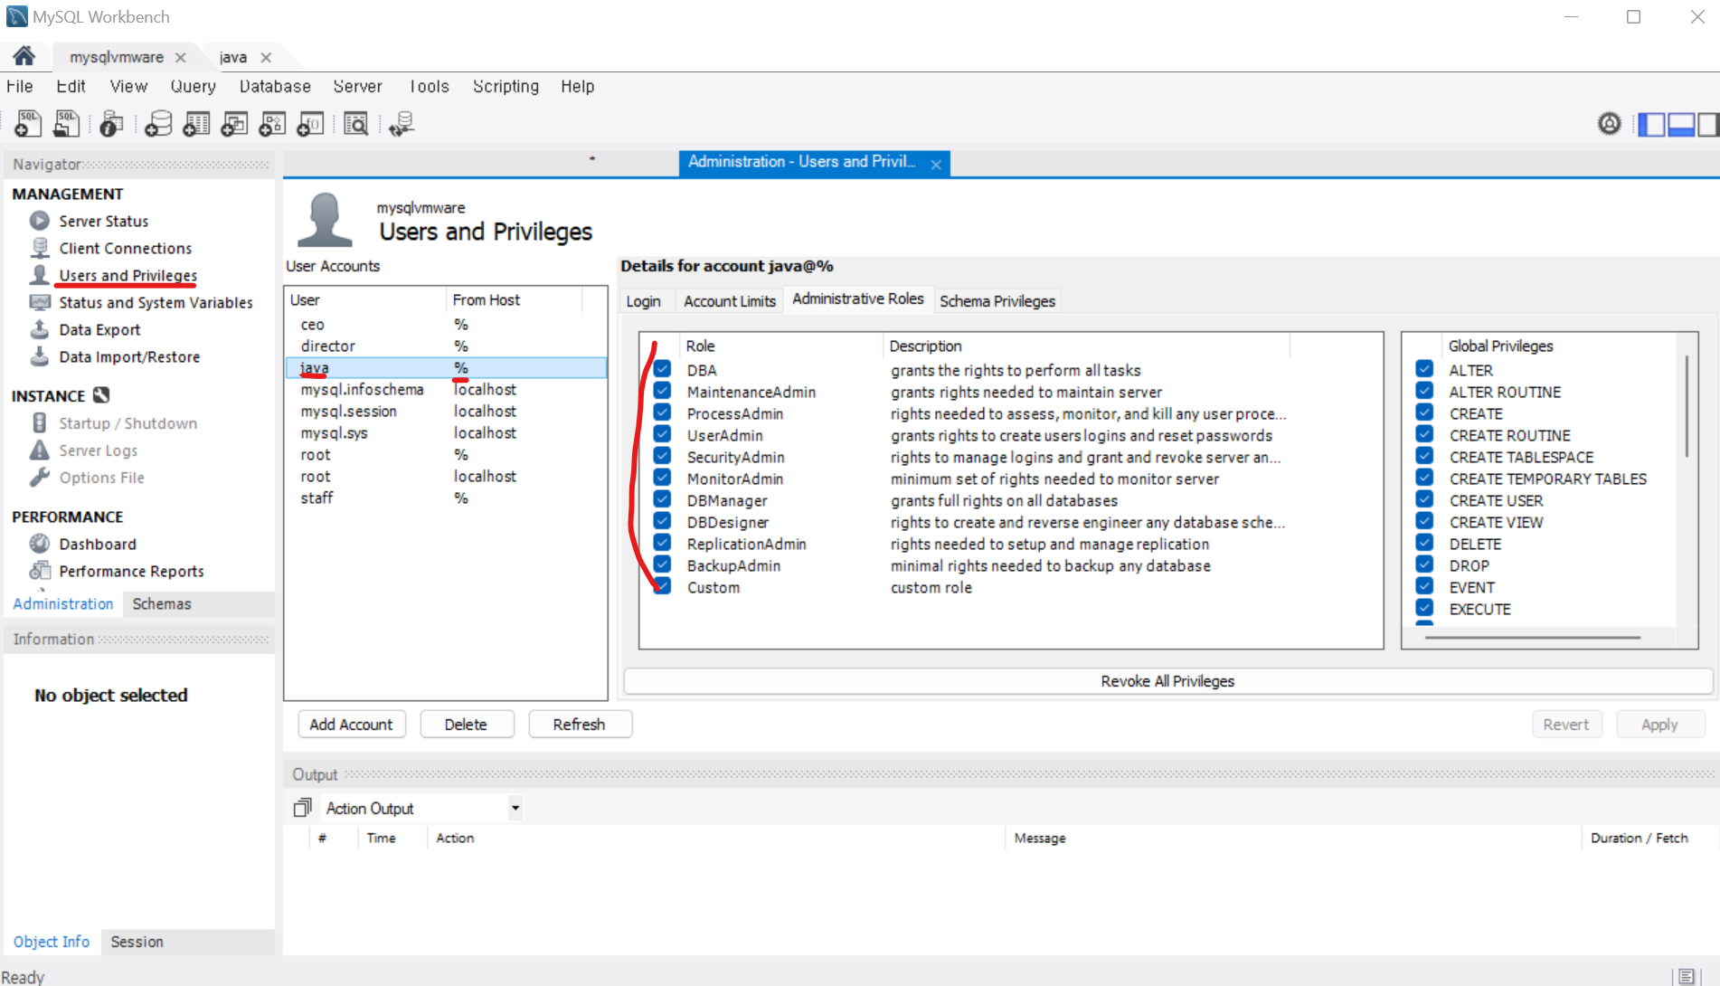Switch to the Schema Privileges tab
1720x986 pixels.
click(997, 301)
